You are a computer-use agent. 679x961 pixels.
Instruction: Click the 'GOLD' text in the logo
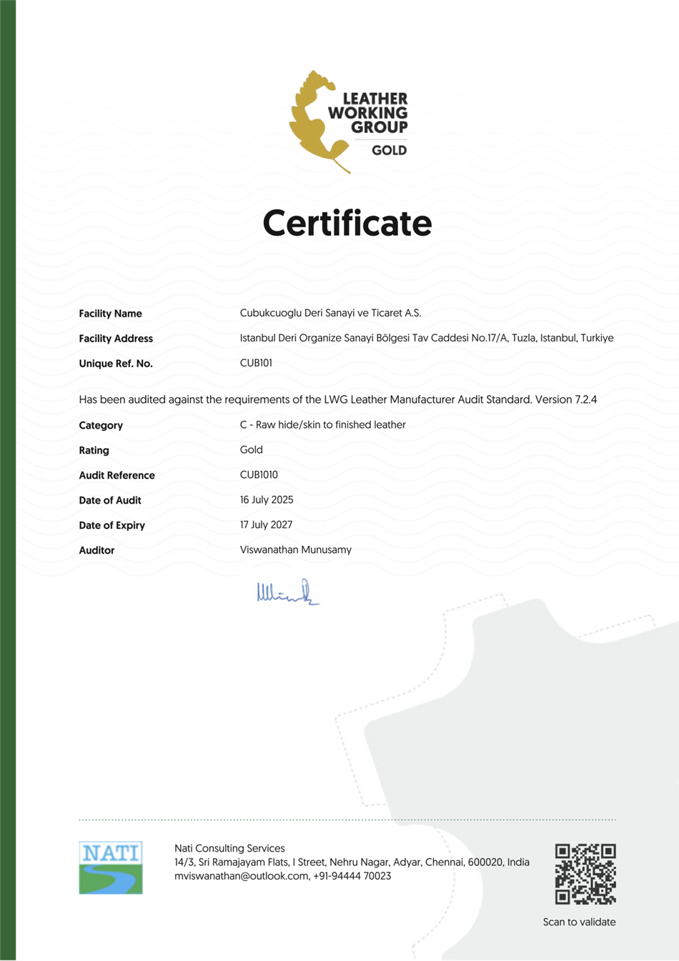pyautogui.click(x=389, y=150)
